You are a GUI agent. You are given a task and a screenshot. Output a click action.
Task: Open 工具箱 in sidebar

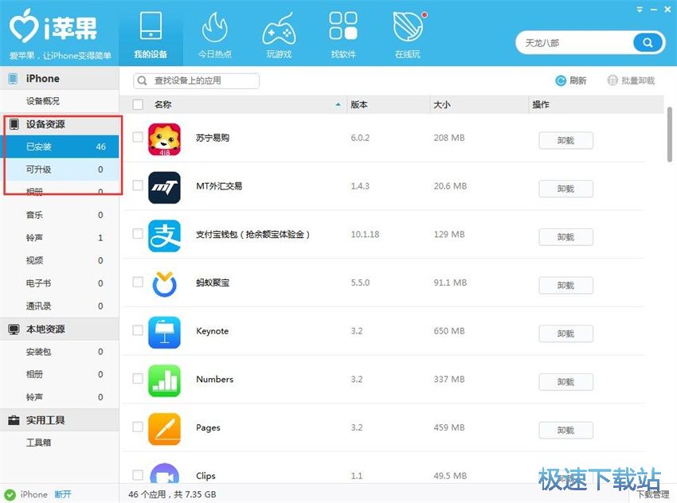[60, 443]
